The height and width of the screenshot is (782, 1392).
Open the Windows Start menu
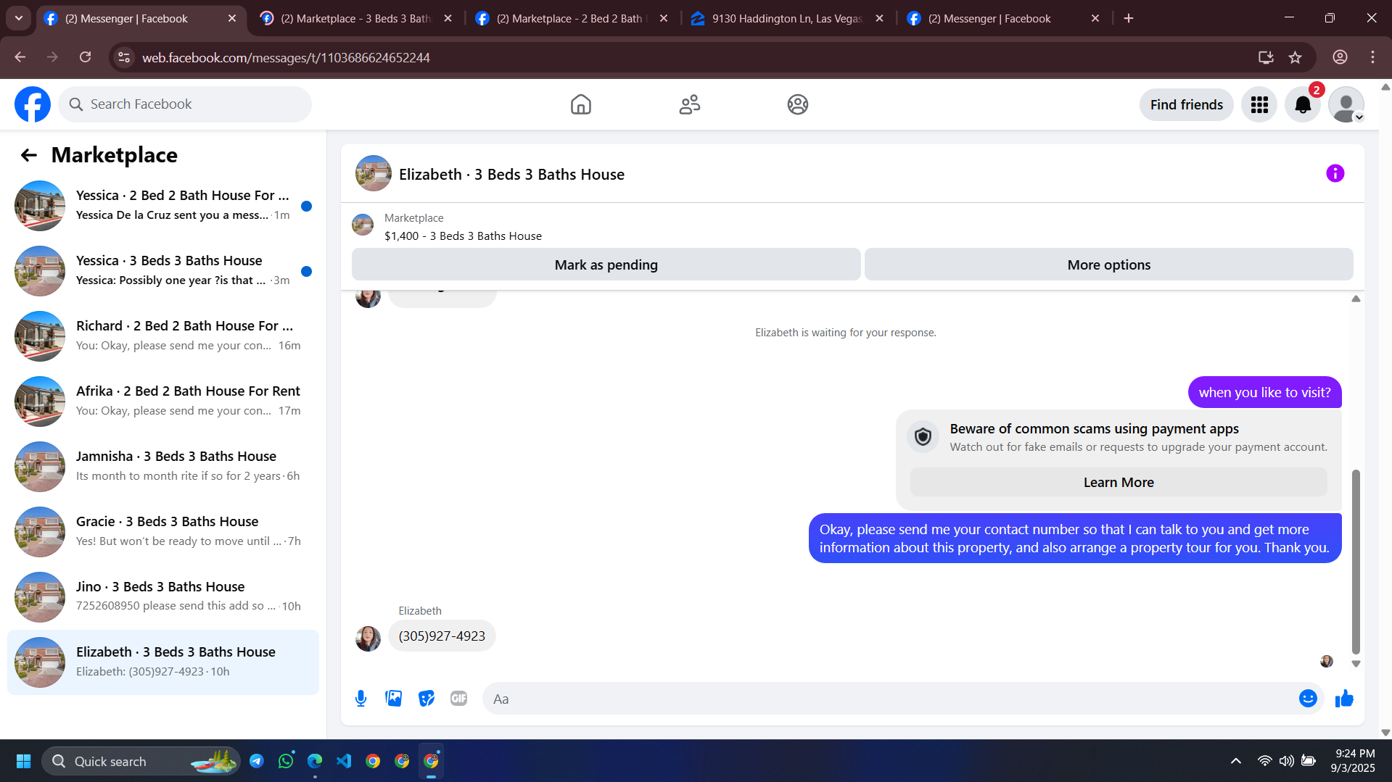pos(23,761)
